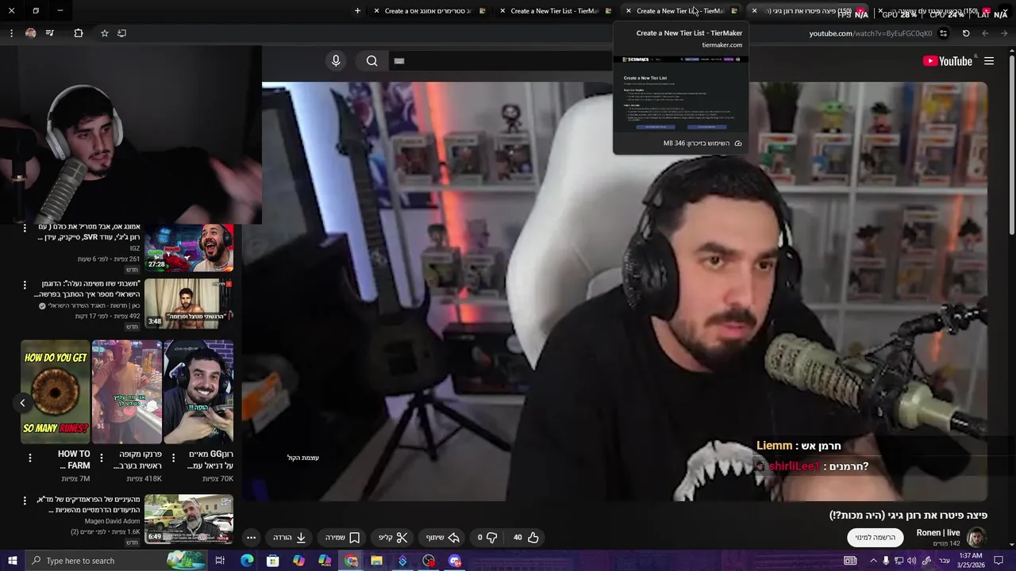The image size is (1016, 571).
Task: Subscribe to the Ronen | live channel
Action: [876, 538]
